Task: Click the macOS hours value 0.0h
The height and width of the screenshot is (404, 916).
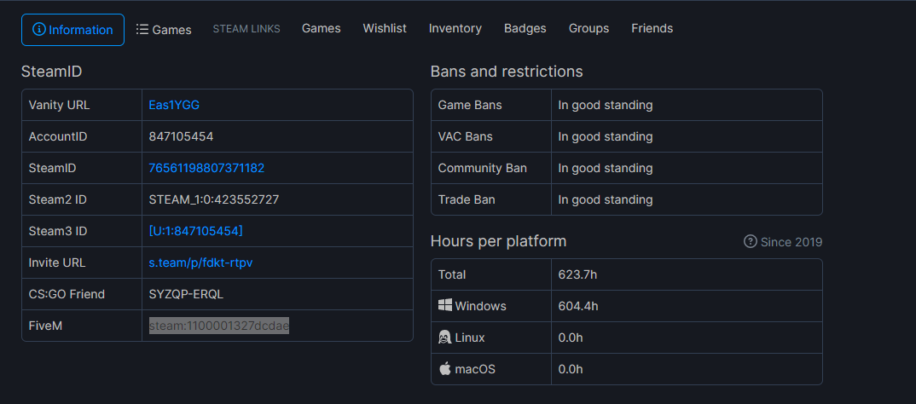Action: click(x=571, y=369)
